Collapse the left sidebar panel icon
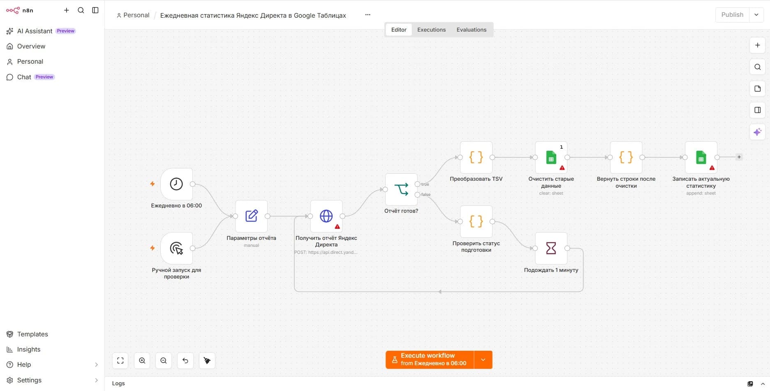This screenshot has height=391, width=770. point(95,10)
